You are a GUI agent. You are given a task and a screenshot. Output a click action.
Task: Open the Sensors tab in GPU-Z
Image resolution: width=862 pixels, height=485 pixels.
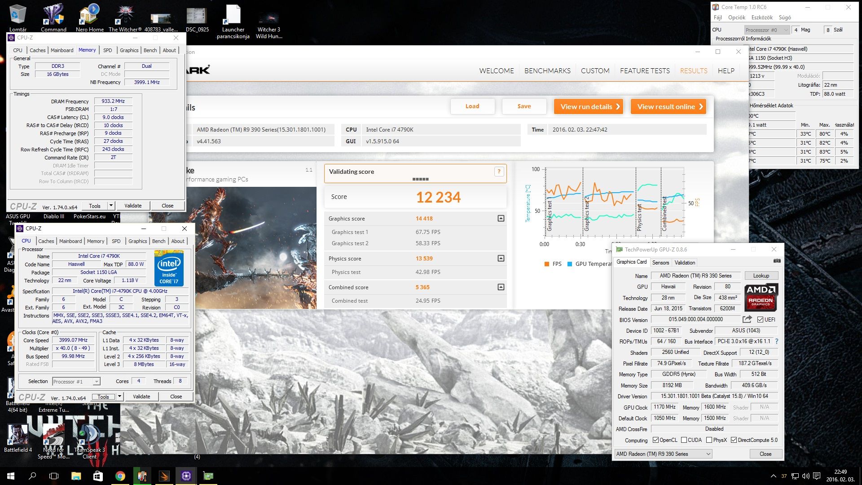click(660, 263)
